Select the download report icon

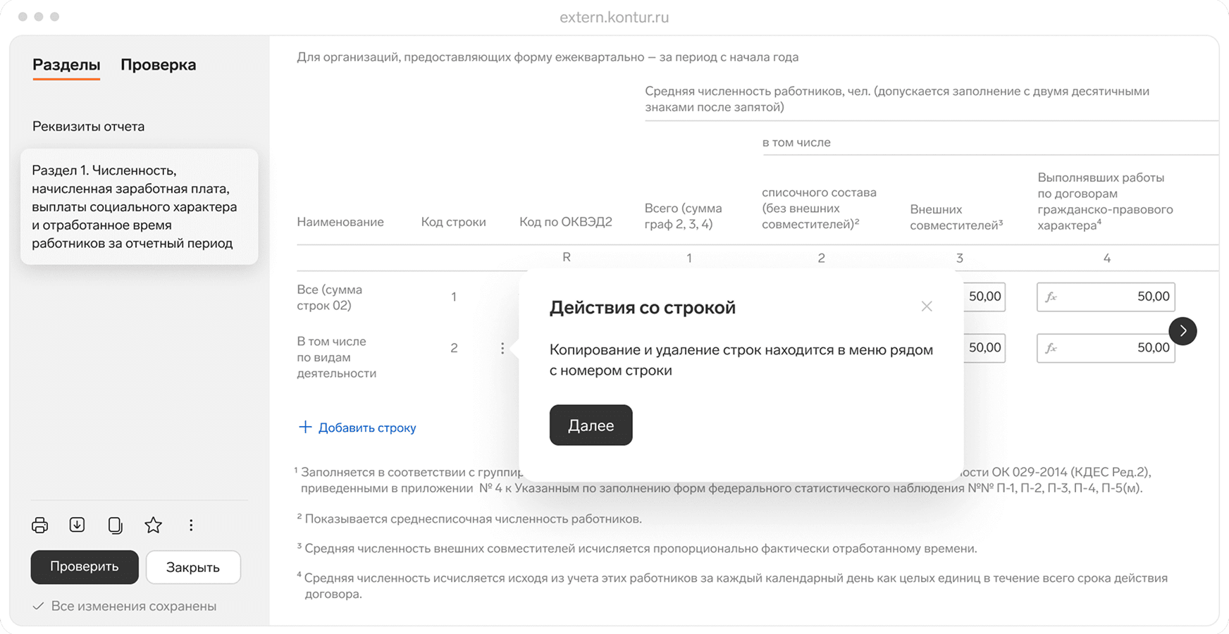pyautogui.click(x=78, y=525)
